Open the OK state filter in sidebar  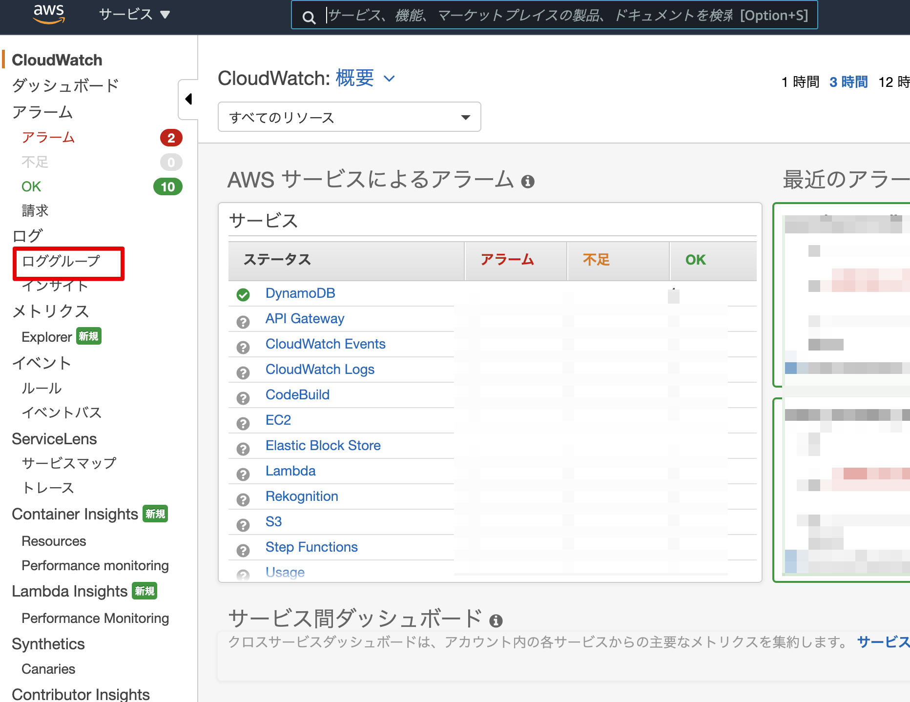pyautogui.click(x=31, y=186)
